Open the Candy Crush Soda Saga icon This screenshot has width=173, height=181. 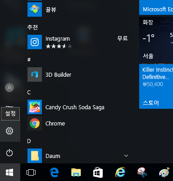tap(35, 107)
